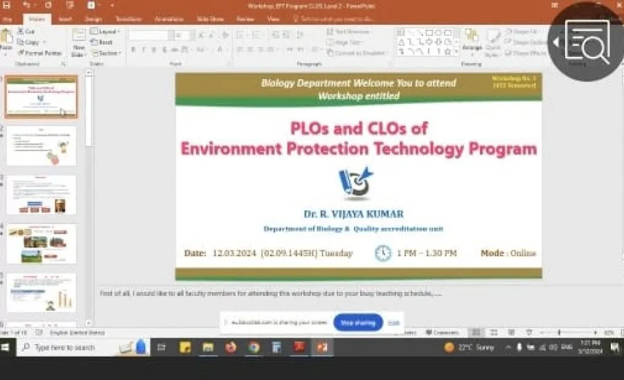Click the Windows Start button
The image size is (624, 380).
click(6, 347)
